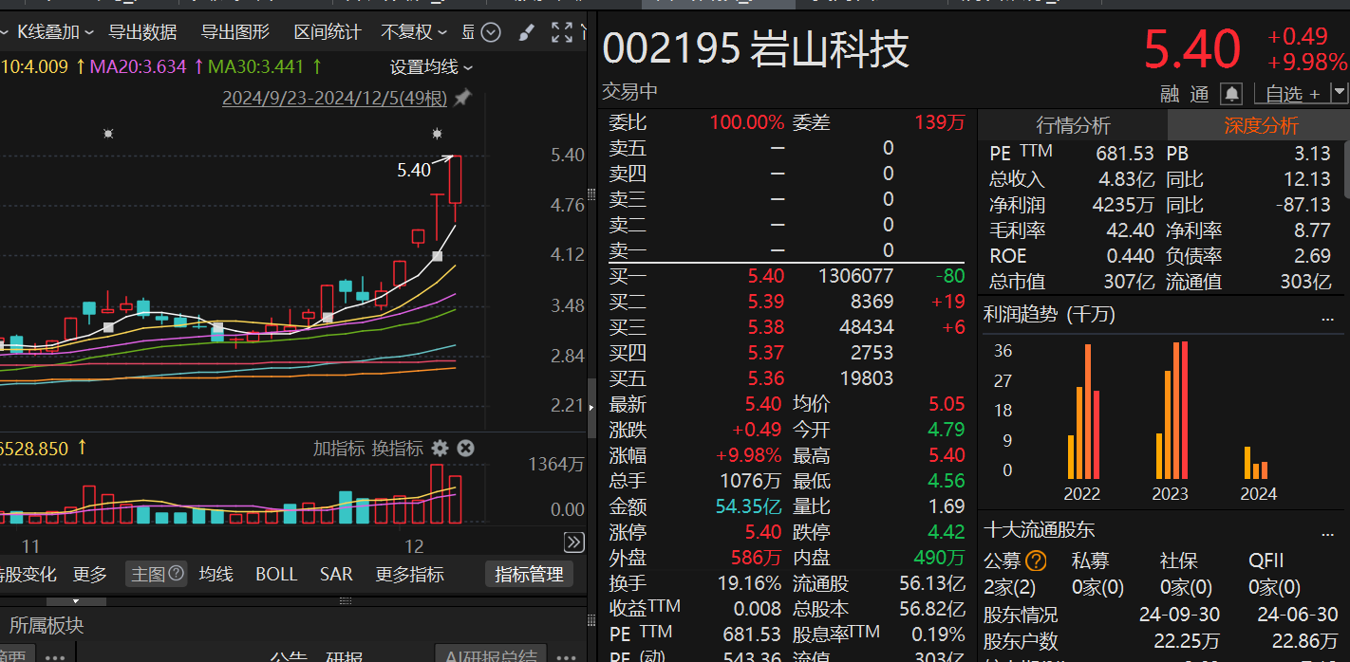Click the 24-09-30 shareholder date column
Screen dimensions: 1350x662
point(1181,615)
